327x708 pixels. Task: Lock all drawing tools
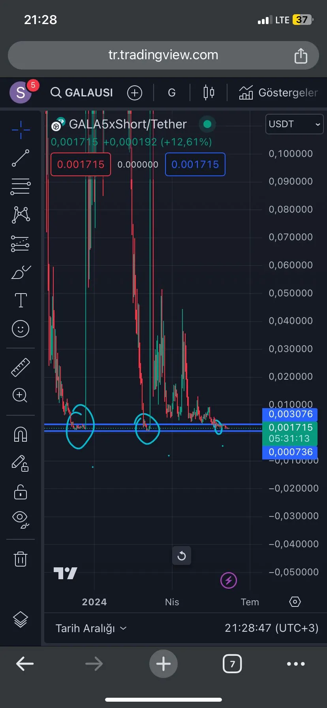point(21,492)
